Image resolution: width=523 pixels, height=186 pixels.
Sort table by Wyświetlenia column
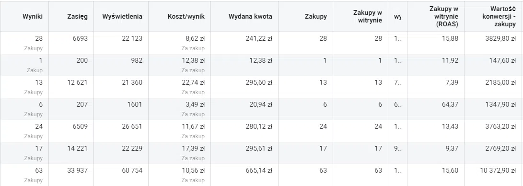(122, 17)
